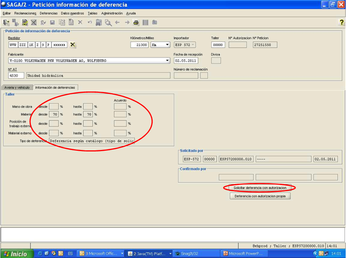Click the delete X icon in toolbar
Screen dimensions: 346x258
[x=80, y=22]
